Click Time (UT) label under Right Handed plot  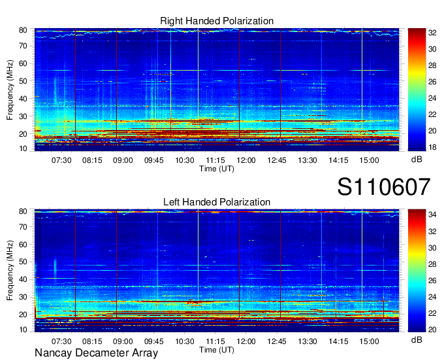(x=217, y=169)
